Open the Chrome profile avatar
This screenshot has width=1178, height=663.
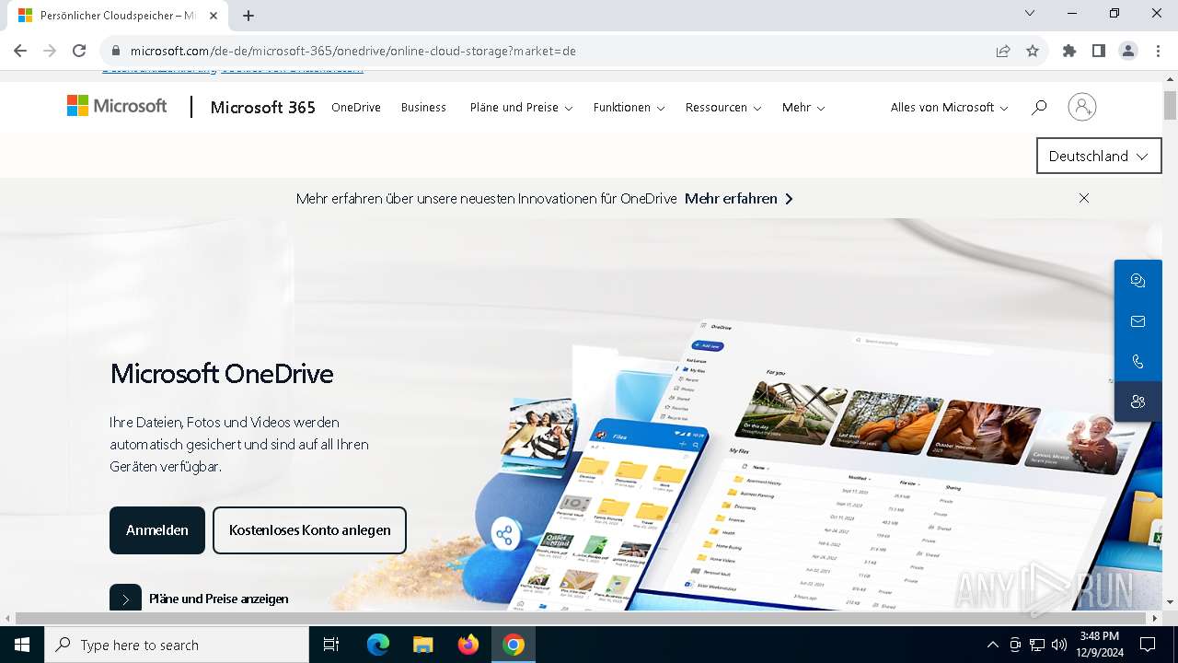1128,51
